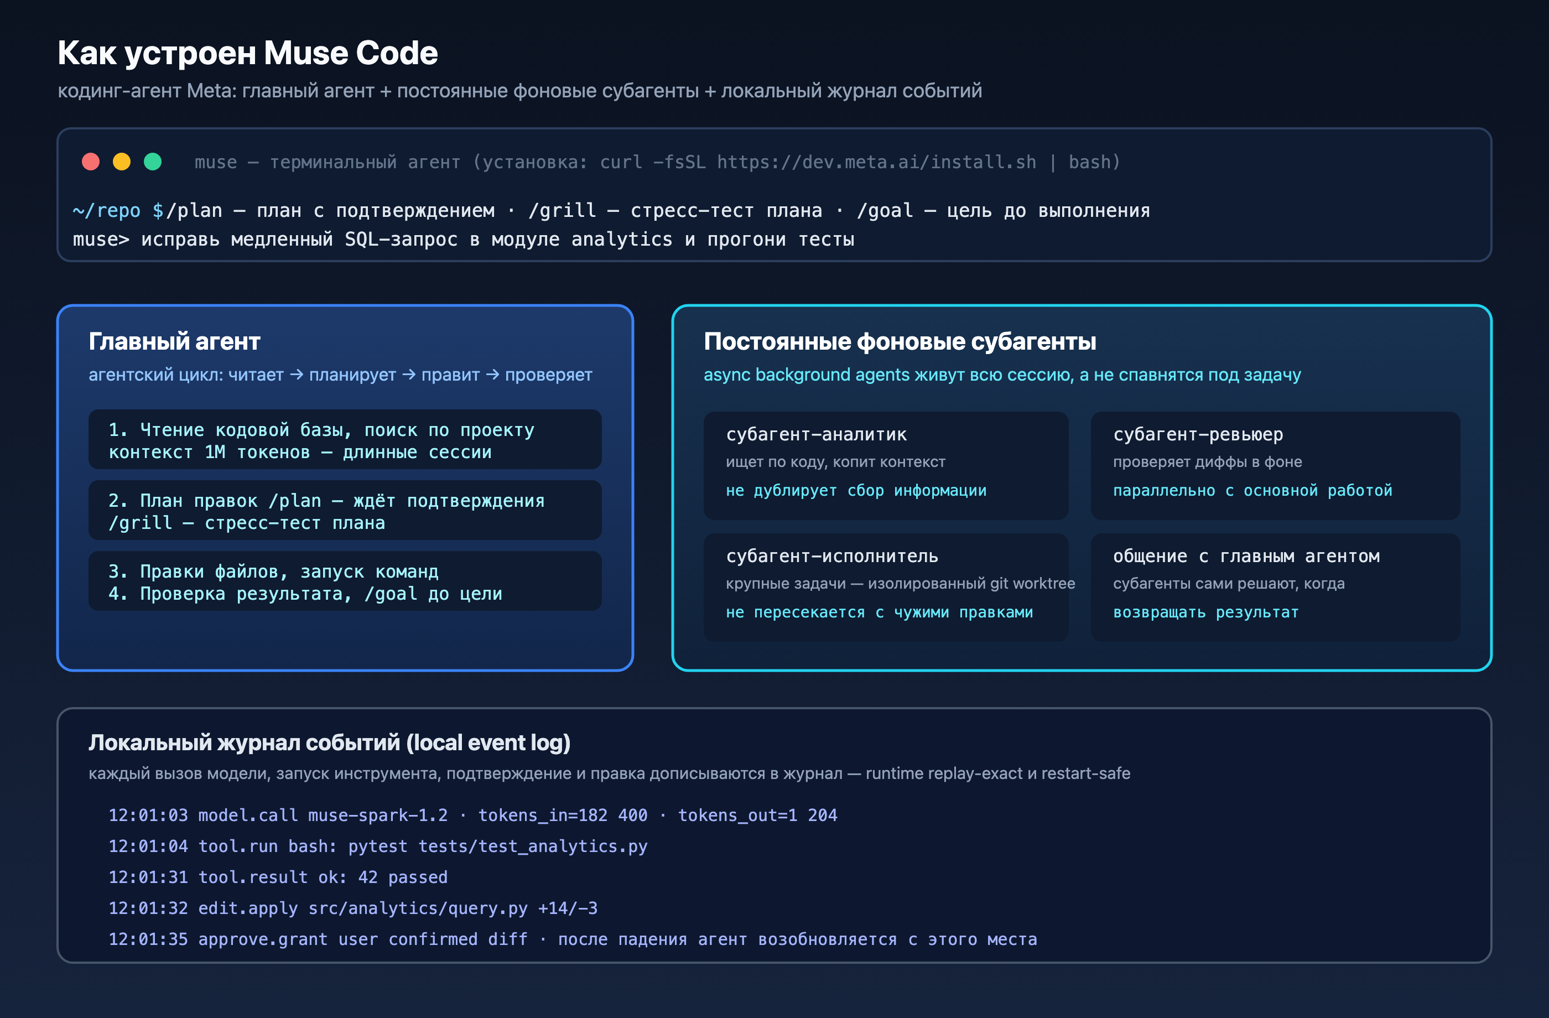This screenshot has height=1018, width=1549.
Task: Select log row '12:01:32 edit.apply src/analytics/query.py'
Action: [x=353, y=908]
